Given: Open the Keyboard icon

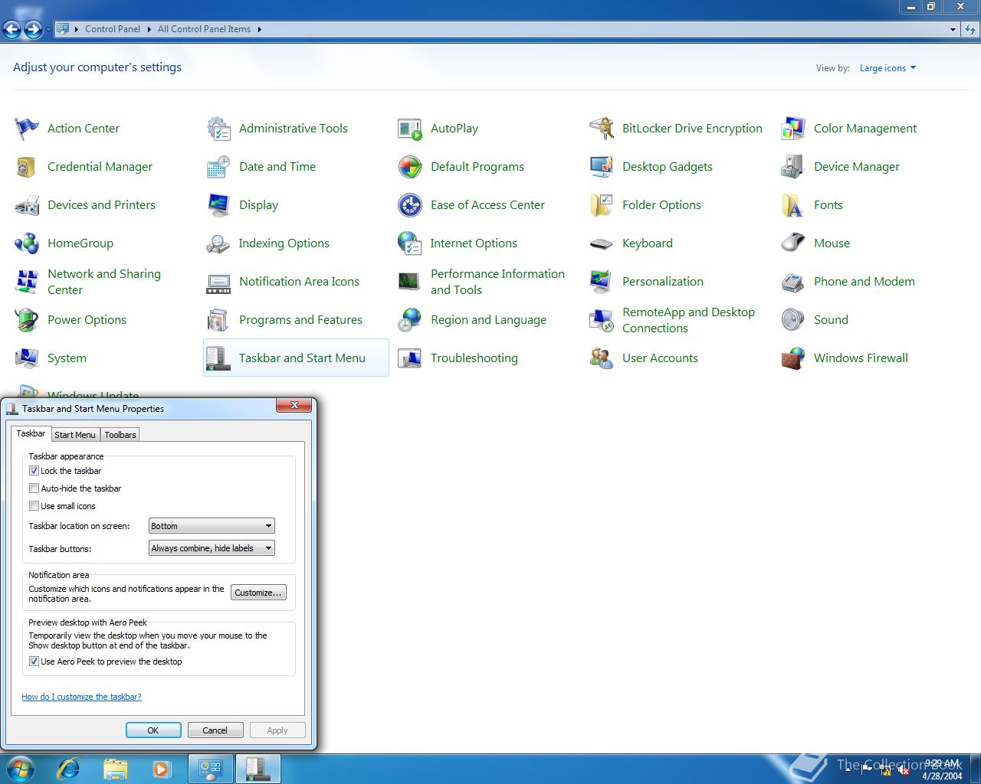Looking at the screenshot, I should click(602, 243).
